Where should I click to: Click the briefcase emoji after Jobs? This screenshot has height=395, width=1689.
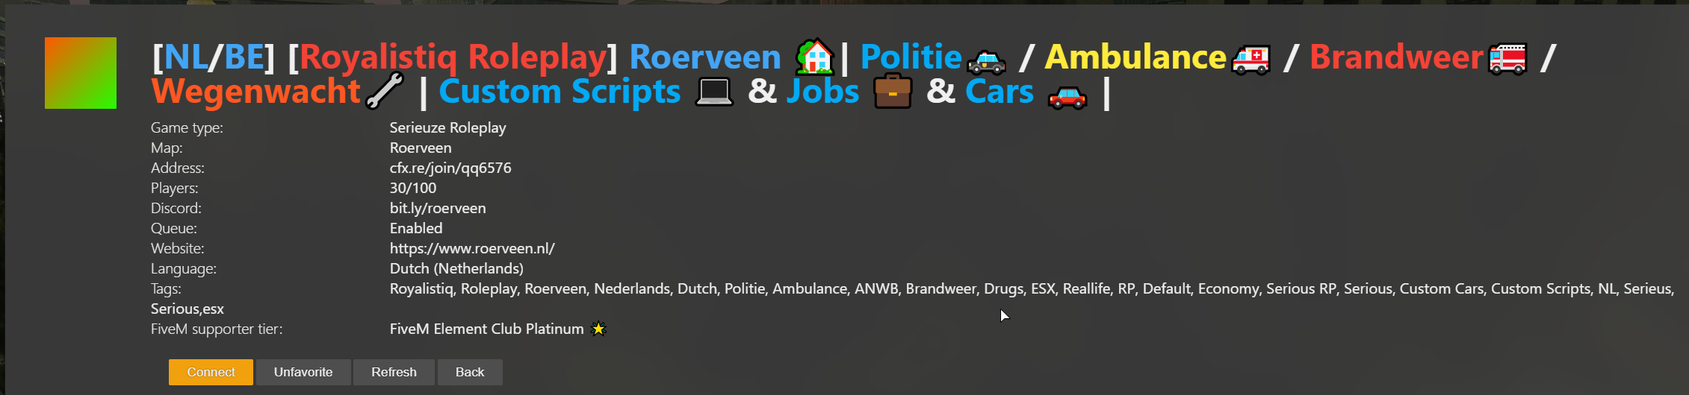click(x=893, y=91)
